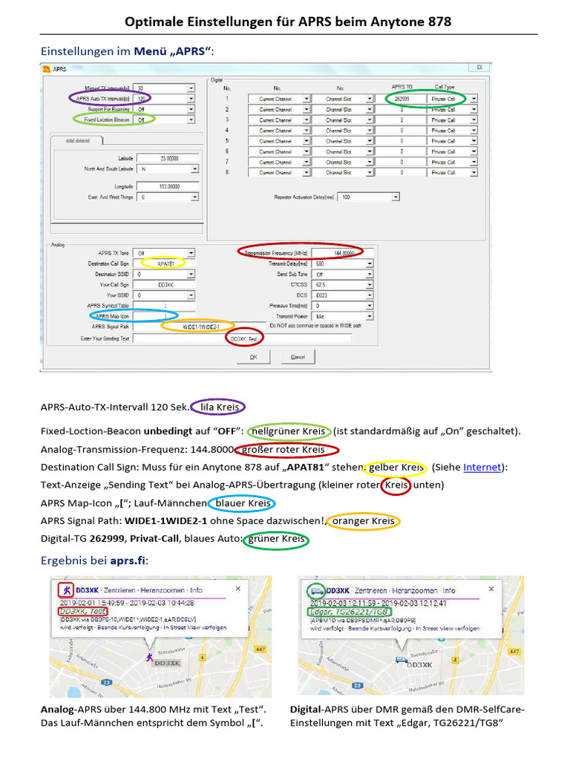
Task: Click the right aprs.fi map thumbnail
Action: (x=411, y=635)
